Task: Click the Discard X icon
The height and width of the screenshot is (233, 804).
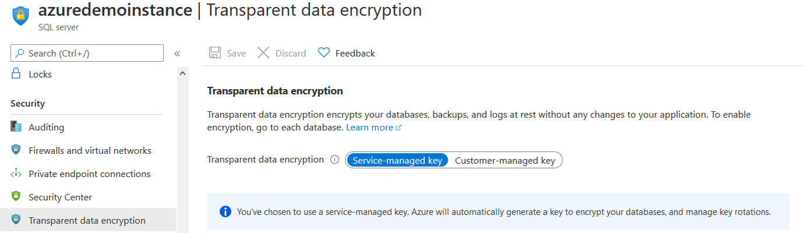Action: click(x=263, y=53)
